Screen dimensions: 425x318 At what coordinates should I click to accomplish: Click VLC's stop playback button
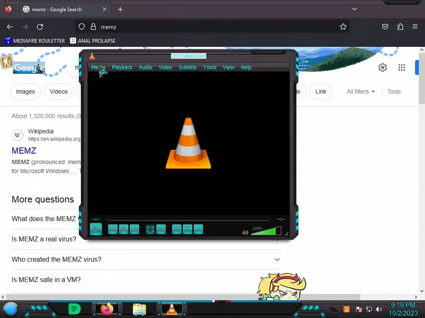[124, 229]
